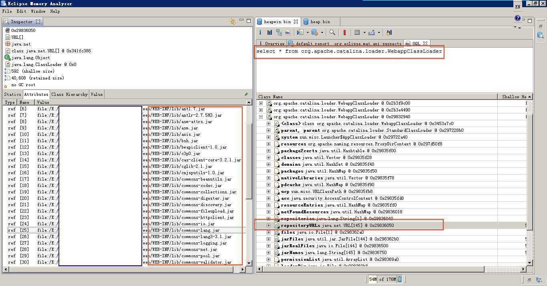Click the restore icon in right side trim
The width and height of the screenshot is (547, 286).
(x=540, y=26)
